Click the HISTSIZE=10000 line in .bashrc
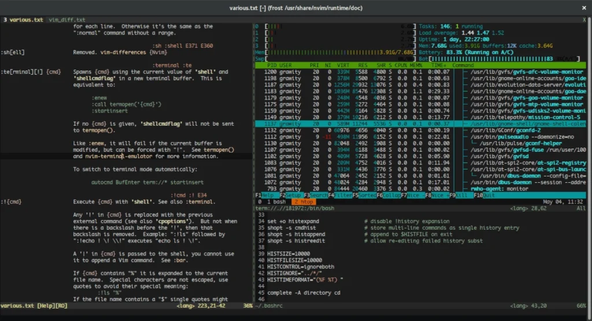The width and height of the screenshot is (592, 321). click(x=288, y=254)
